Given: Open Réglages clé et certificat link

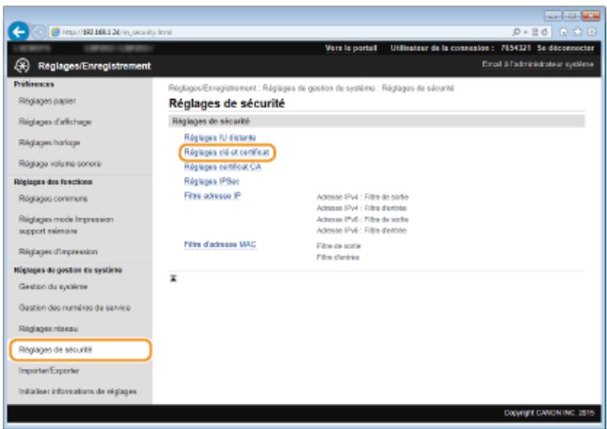Looking at the screenshot, I should point(227,152).
